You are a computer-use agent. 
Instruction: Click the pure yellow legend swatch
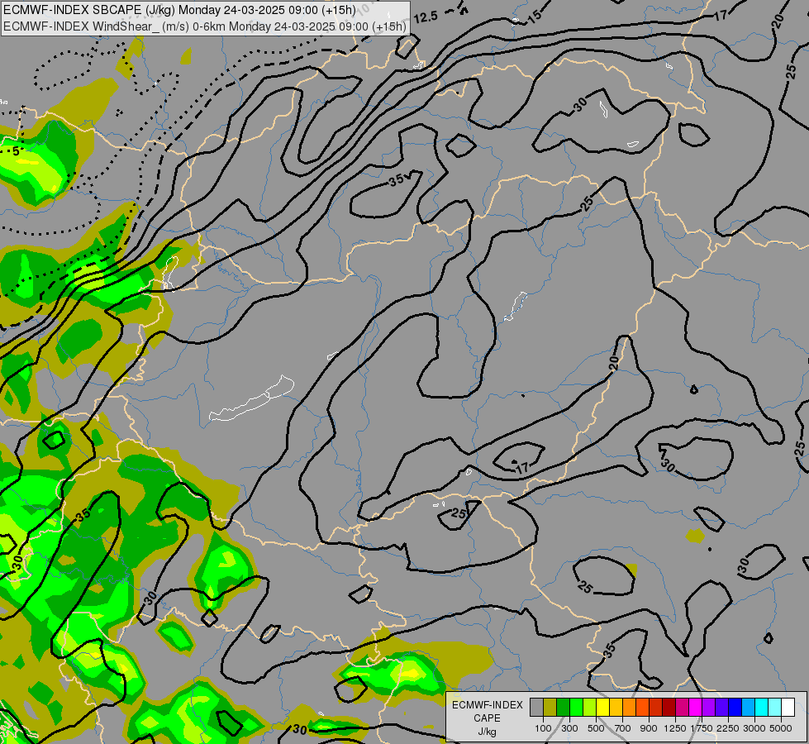[x=602, y=707]
